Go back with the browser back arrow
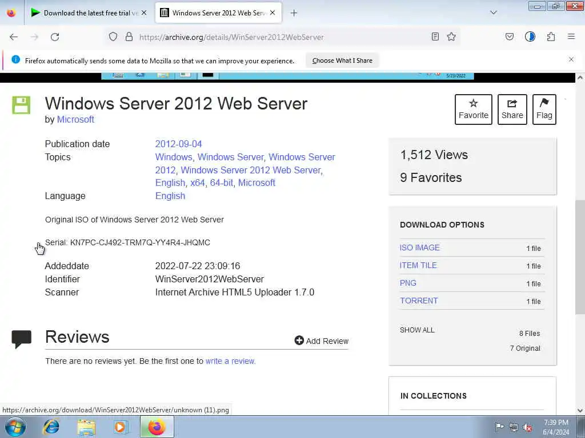585x438 pixels. pos(14,37)
